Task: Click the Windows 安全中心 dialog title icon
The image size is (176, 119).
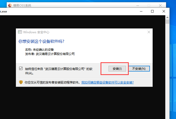Action: point(20,32)
